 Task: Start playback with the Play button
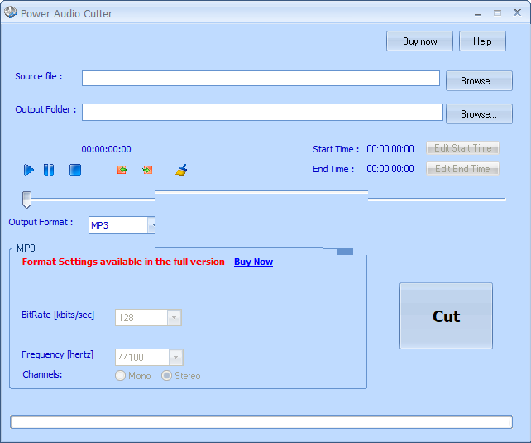29,170
